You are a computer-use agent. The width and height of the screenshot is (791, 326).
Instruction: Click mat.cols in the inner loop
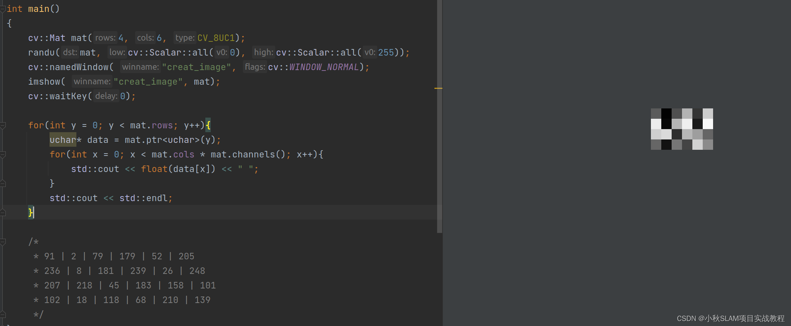pyautogui.click(x=173, y=154)
